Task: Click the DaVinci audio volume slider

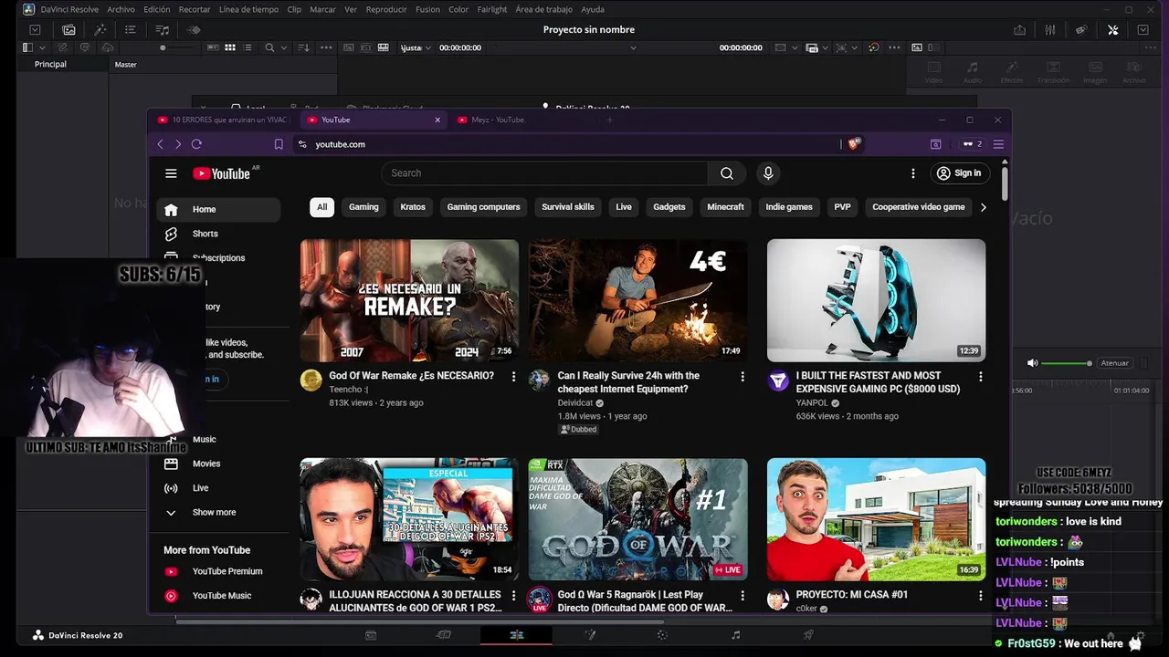Action: click(1066, 363)
